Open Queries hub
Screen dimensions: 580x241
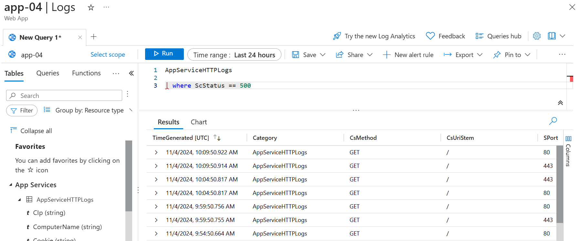[498, 36]
